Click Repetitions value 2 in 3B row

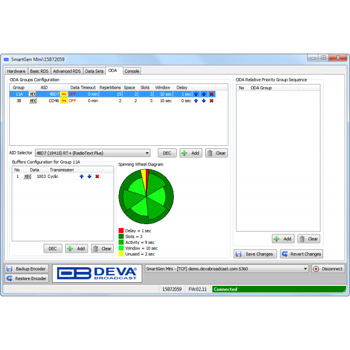click(x=110, y=101)
